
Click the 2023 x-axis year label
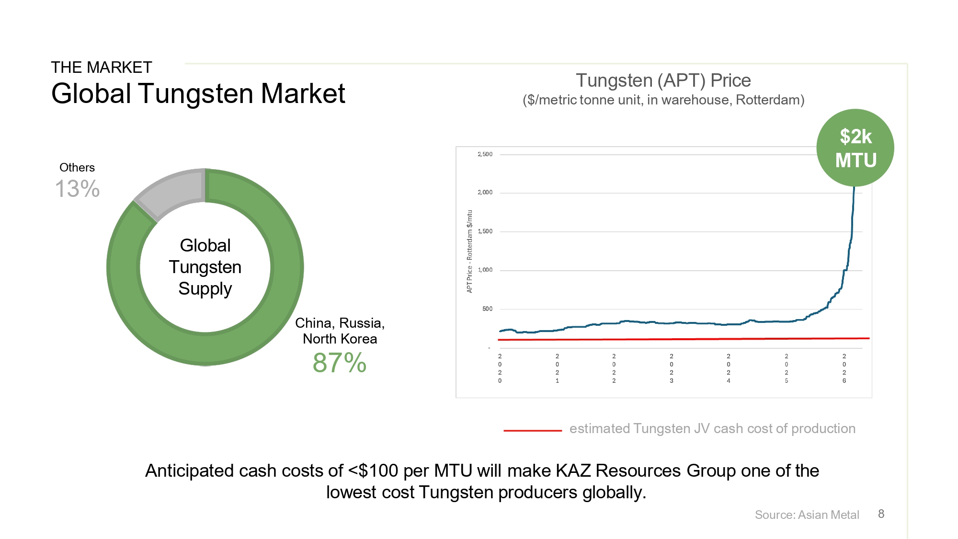tap(672, 368)
